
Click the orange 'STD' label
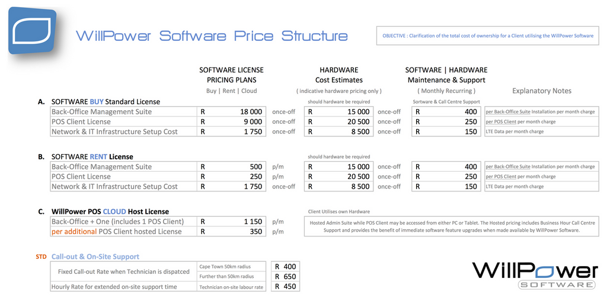point(41,257)
